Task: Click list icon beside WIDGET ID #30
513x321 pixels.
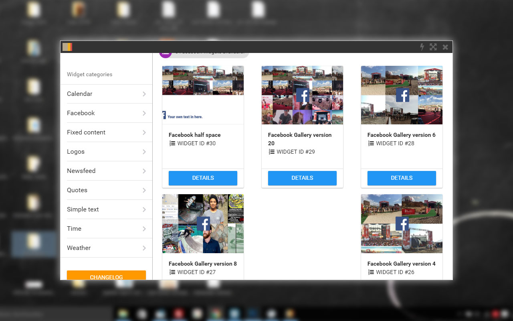Action: [172, 143]
